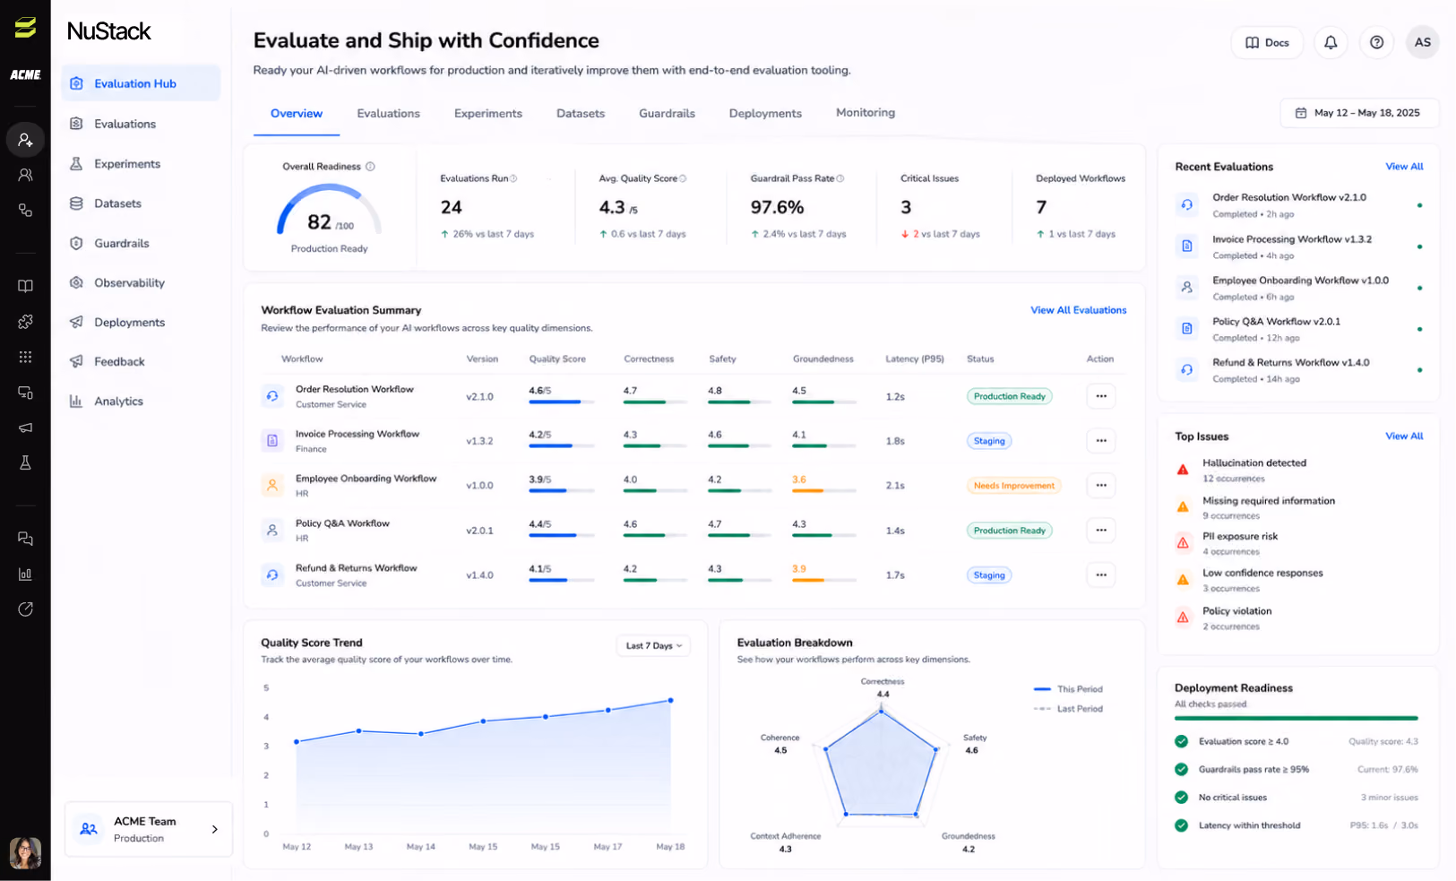Image resolution: width=1456 pixels, height=881 pixels.
Task: Click the Hallucination detected warning icon
Action: pyautogui.click(x=1183, y=470)
